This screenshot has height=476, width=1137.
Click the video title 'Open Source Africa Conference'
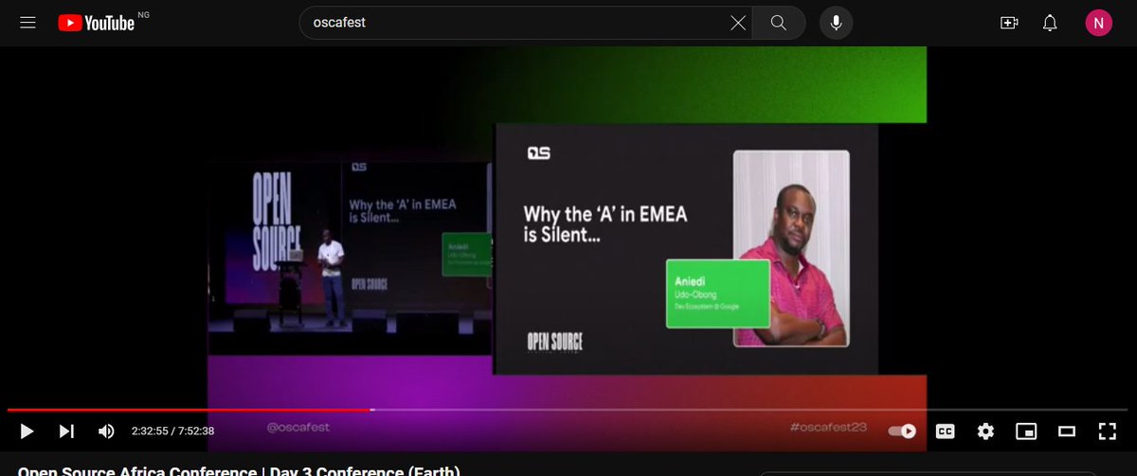239,470
